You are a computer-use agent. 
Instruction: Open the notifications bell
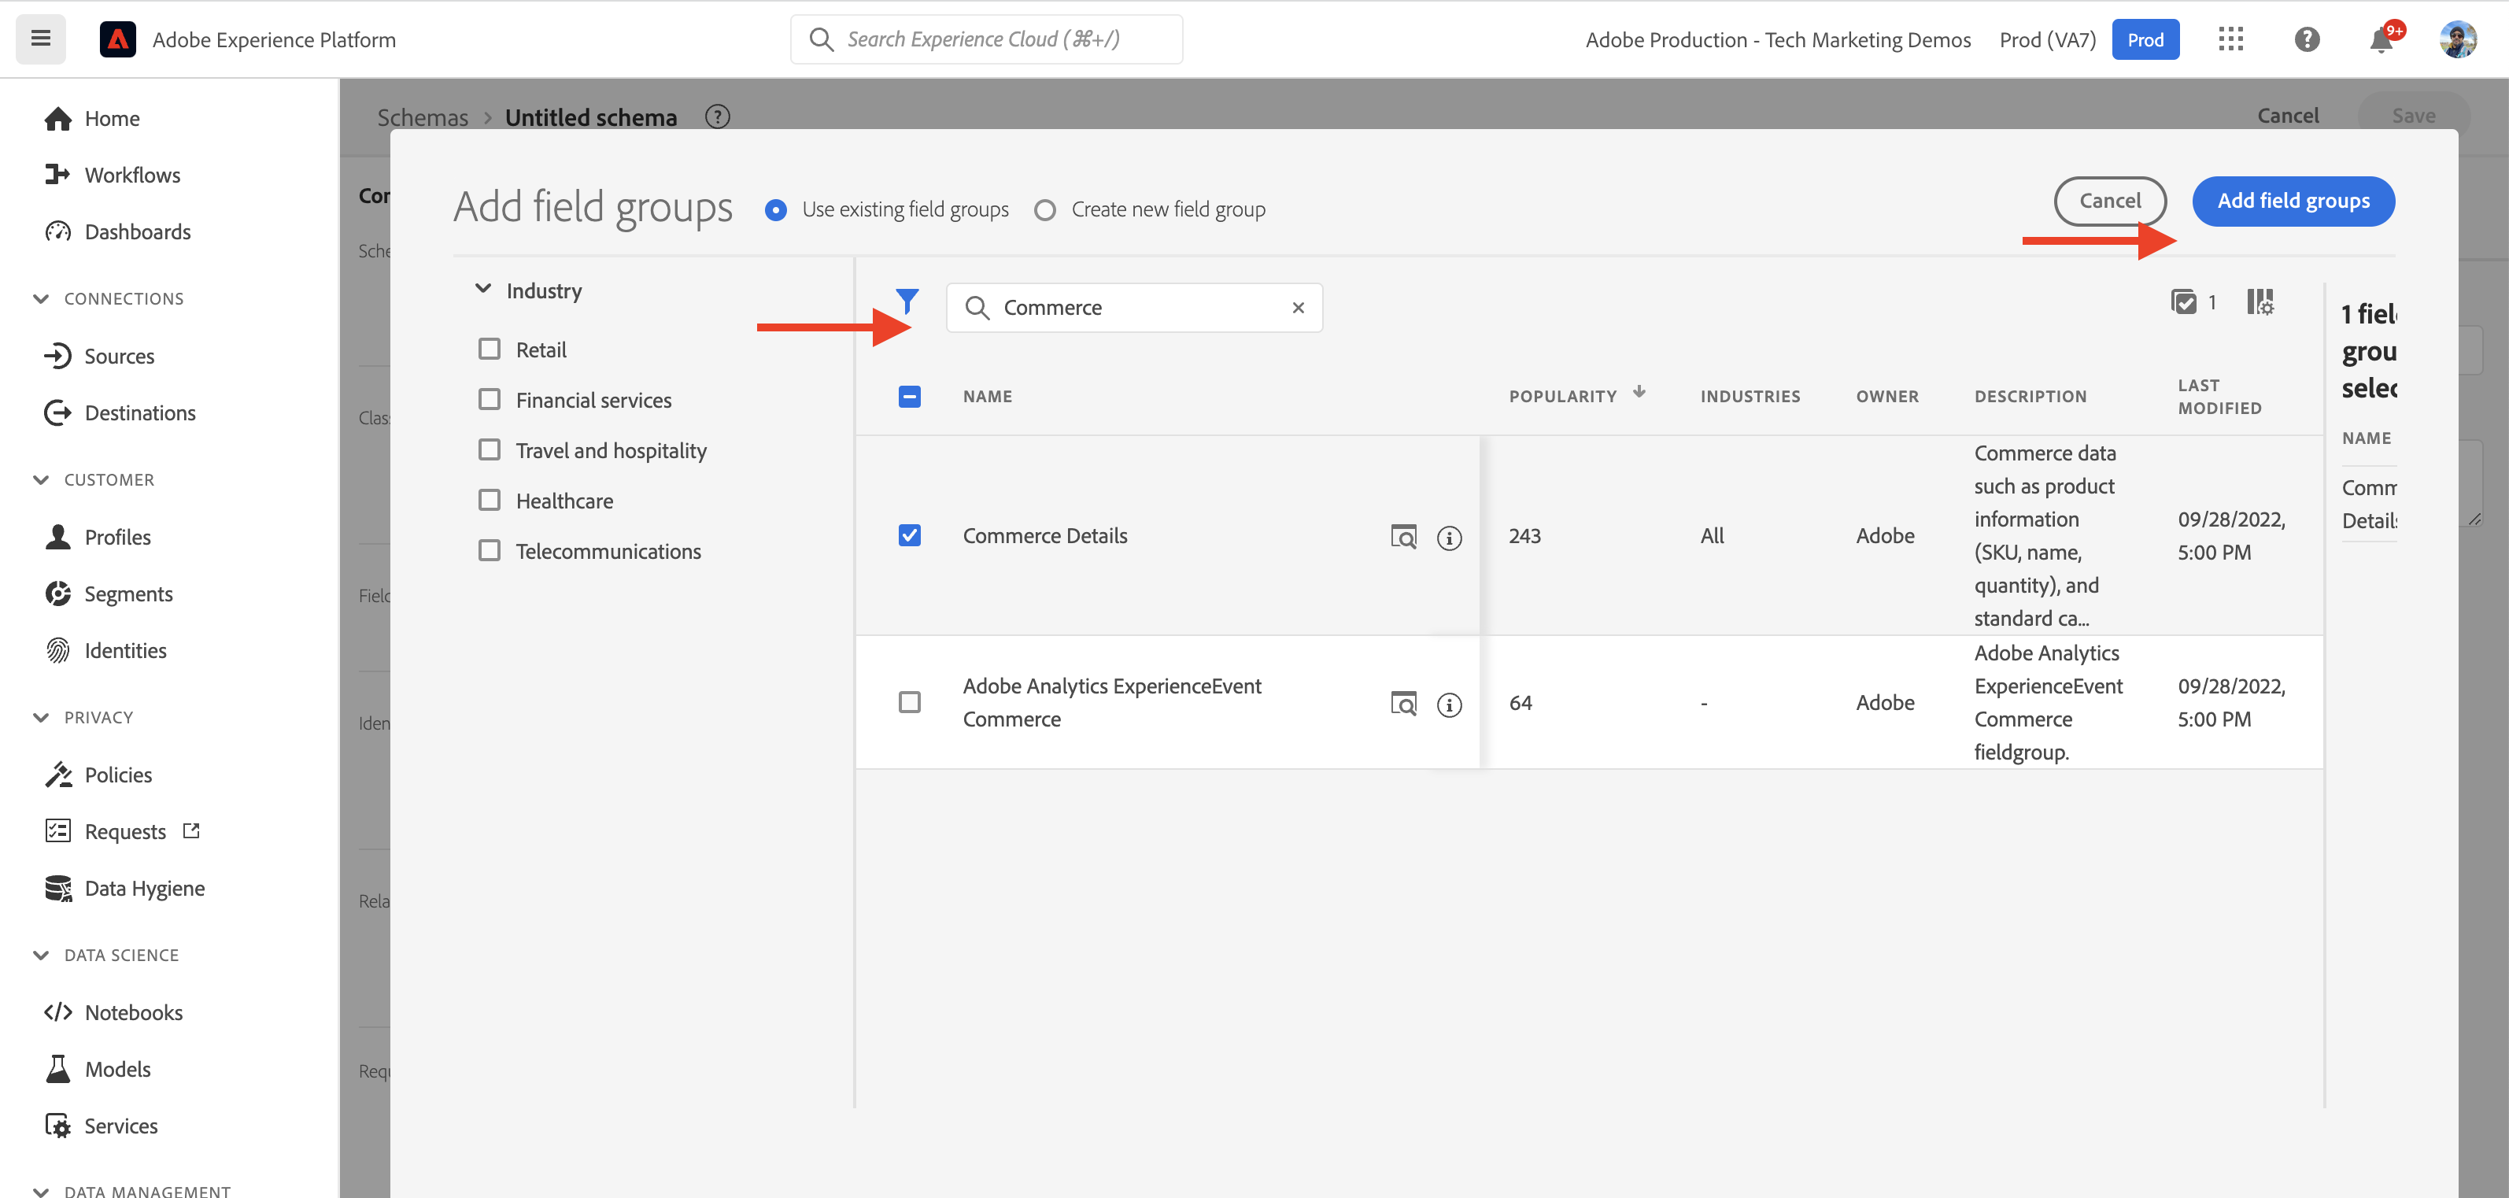click(2382, 40)
